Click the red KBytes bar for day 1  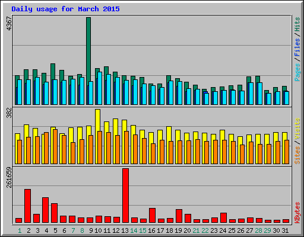pyautogui.click(x=18, y=220)
